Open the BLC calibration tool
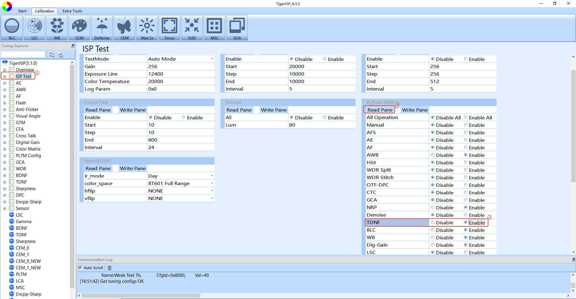This screenshot has width=576, height=299. 12,28
